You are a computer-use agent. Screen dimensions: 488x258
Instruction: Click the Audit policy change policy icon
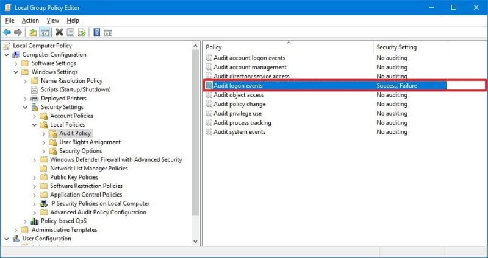pyautogui.click(x=209, y=104)
